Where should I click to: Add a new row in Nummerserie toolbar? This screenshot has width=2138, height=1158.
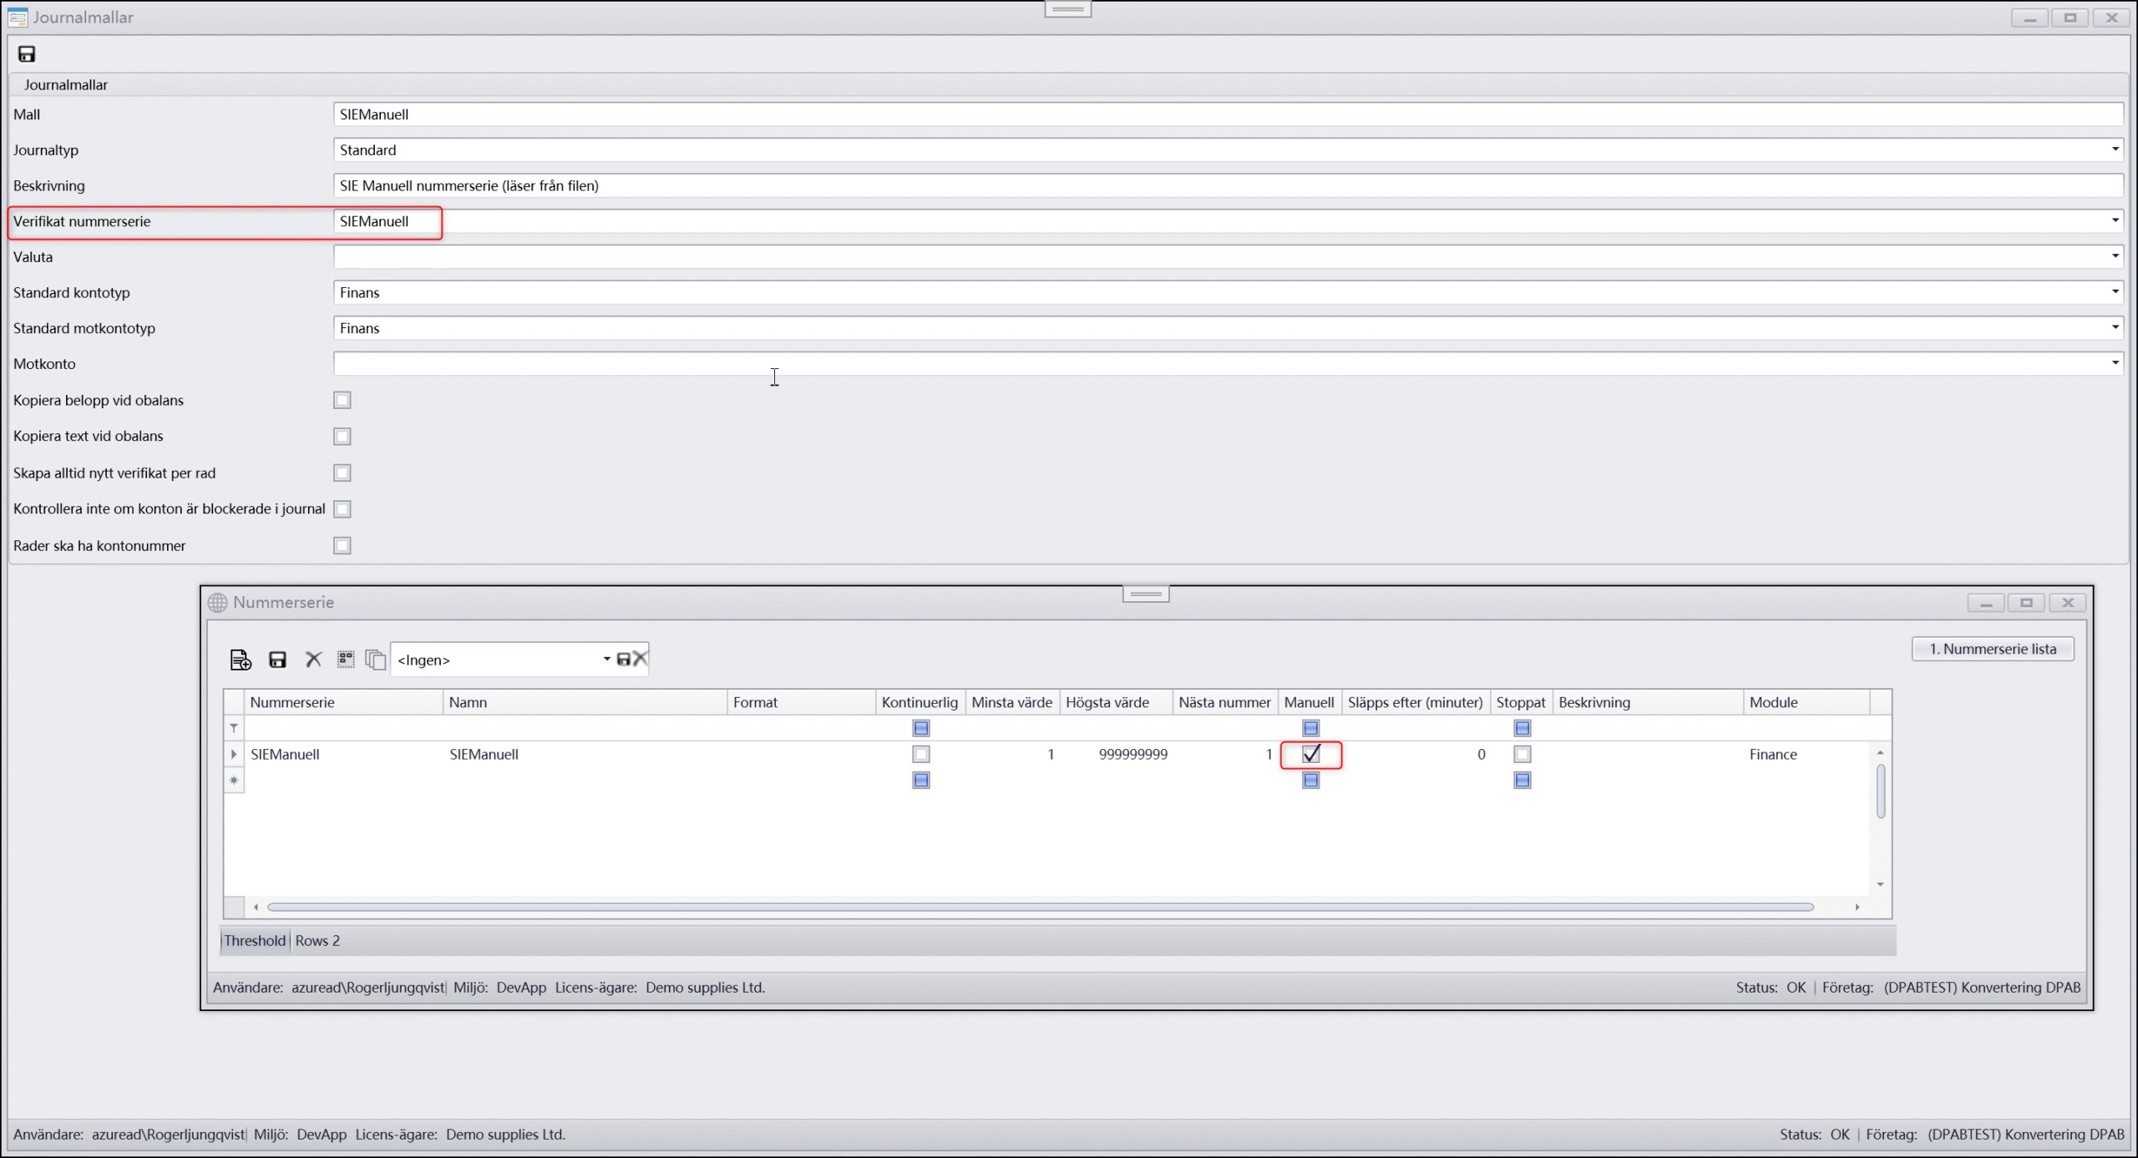click(241, 660)
